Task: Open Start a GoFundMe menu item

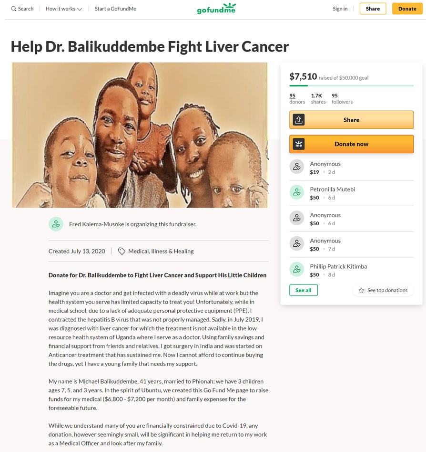Action: coord(115,9)
